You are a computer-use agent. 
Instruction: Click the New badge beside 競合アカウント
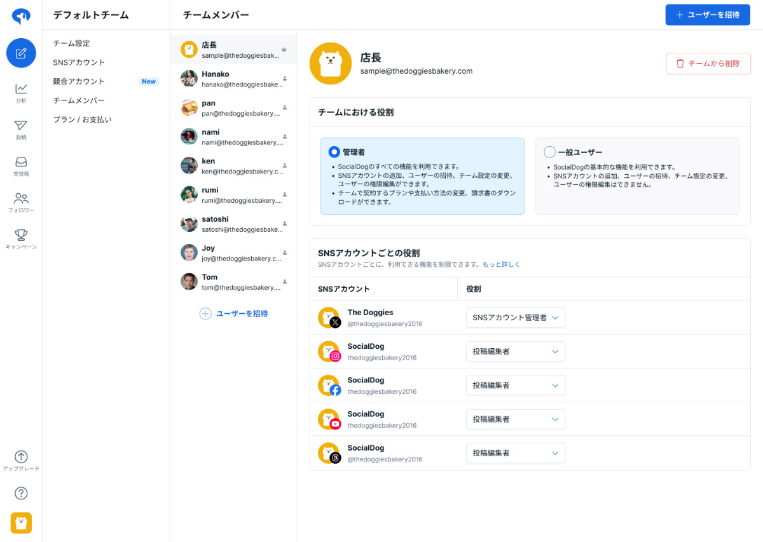pyautogui.click(x=149, y=81)
